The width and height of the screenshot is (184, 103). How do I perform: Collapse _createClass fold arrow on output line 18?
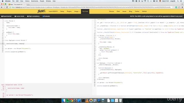96,47
